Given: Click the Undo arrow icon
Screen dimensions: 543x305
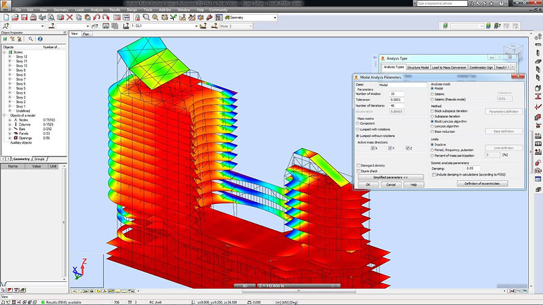Looking at the screenshot, I should (96, 18).
